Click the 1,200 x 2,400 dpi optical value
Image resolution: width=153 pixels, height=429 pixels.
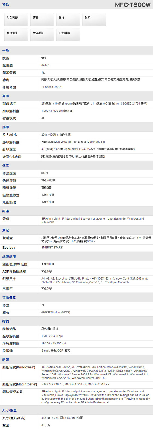[52, 336]
